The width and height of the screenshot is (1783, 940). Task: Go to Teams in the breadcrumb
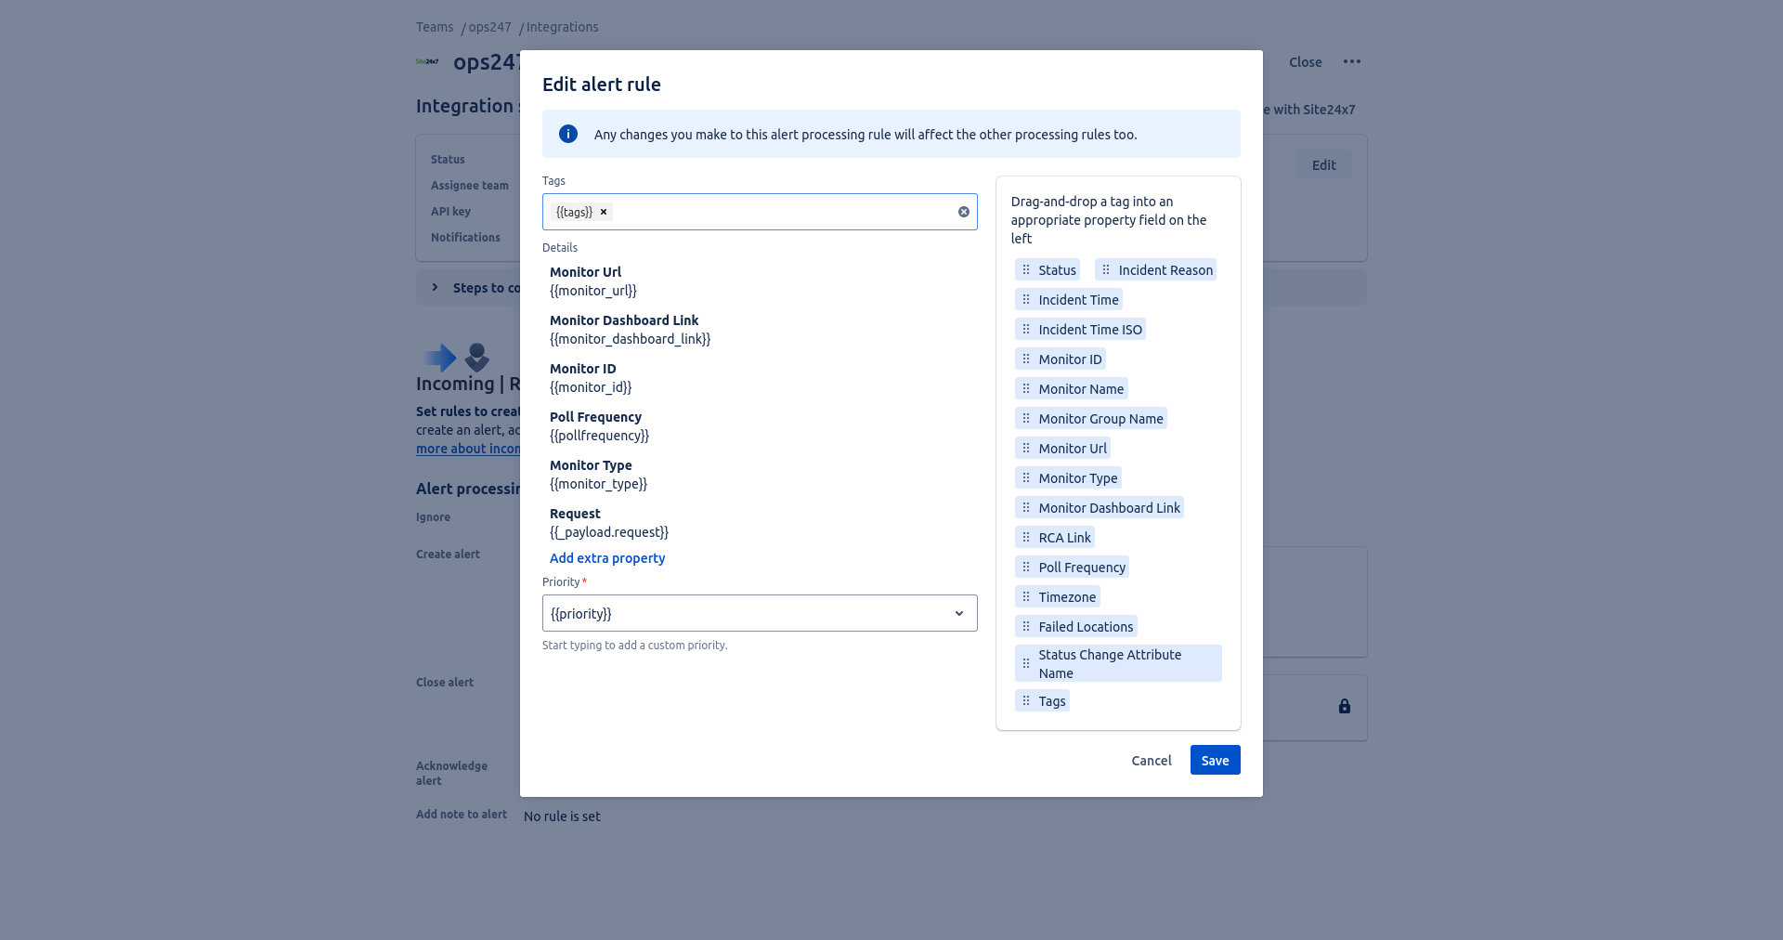(435, 27)
